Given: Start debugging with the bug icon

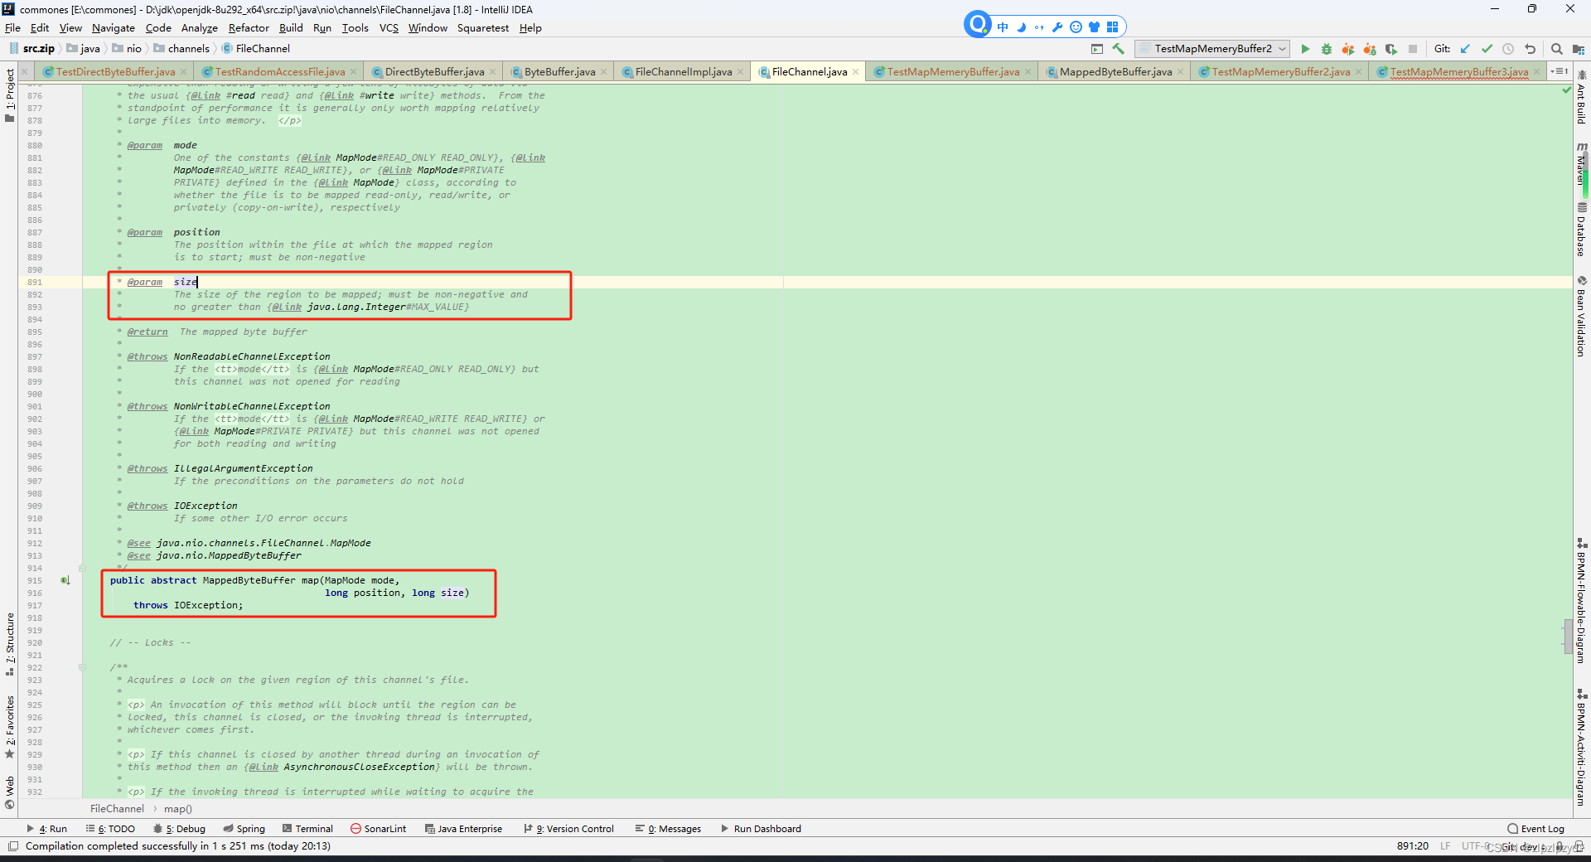Looking at the screenshot, I should point(1327,49).
